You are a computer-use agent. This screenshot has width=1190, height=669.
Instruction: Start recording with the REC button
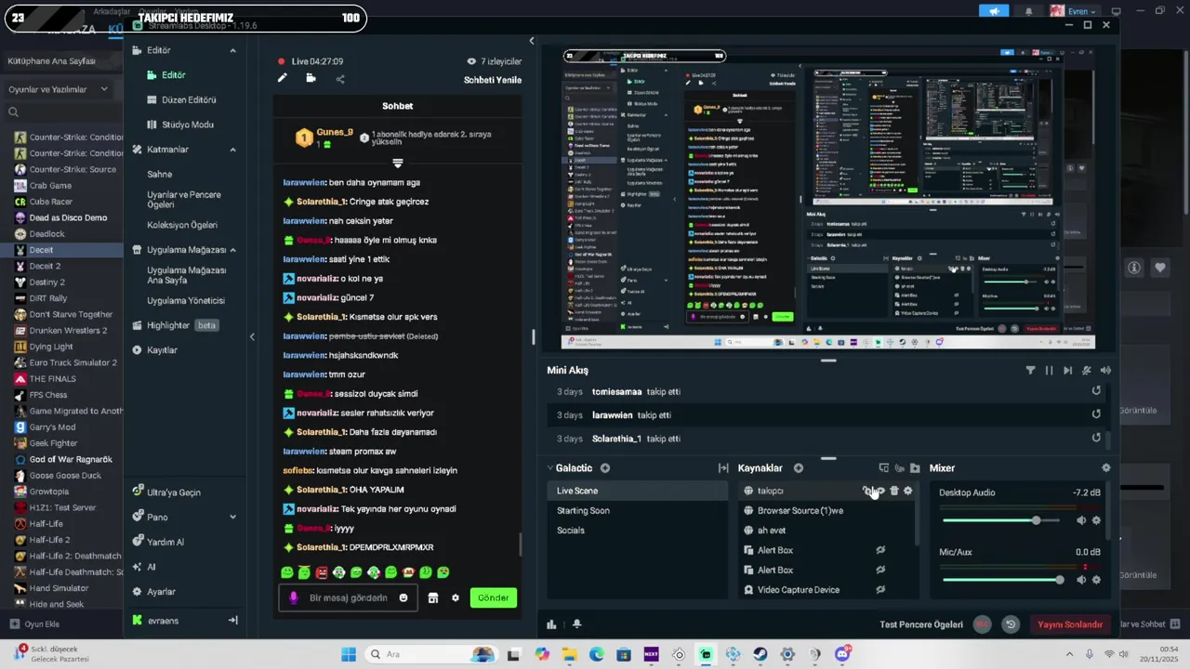tap(982, 624)
